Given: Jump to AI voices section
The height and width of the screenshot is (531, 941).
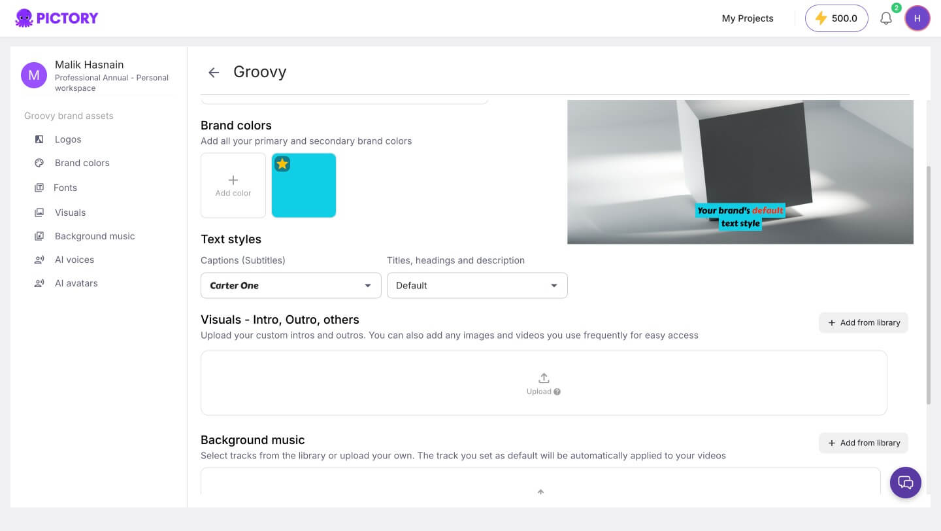Looking at the screenshot, I should 74,260.
